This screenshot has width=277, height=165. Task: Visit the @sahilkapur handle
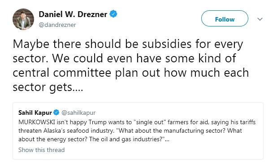click(x=78, y=113)
